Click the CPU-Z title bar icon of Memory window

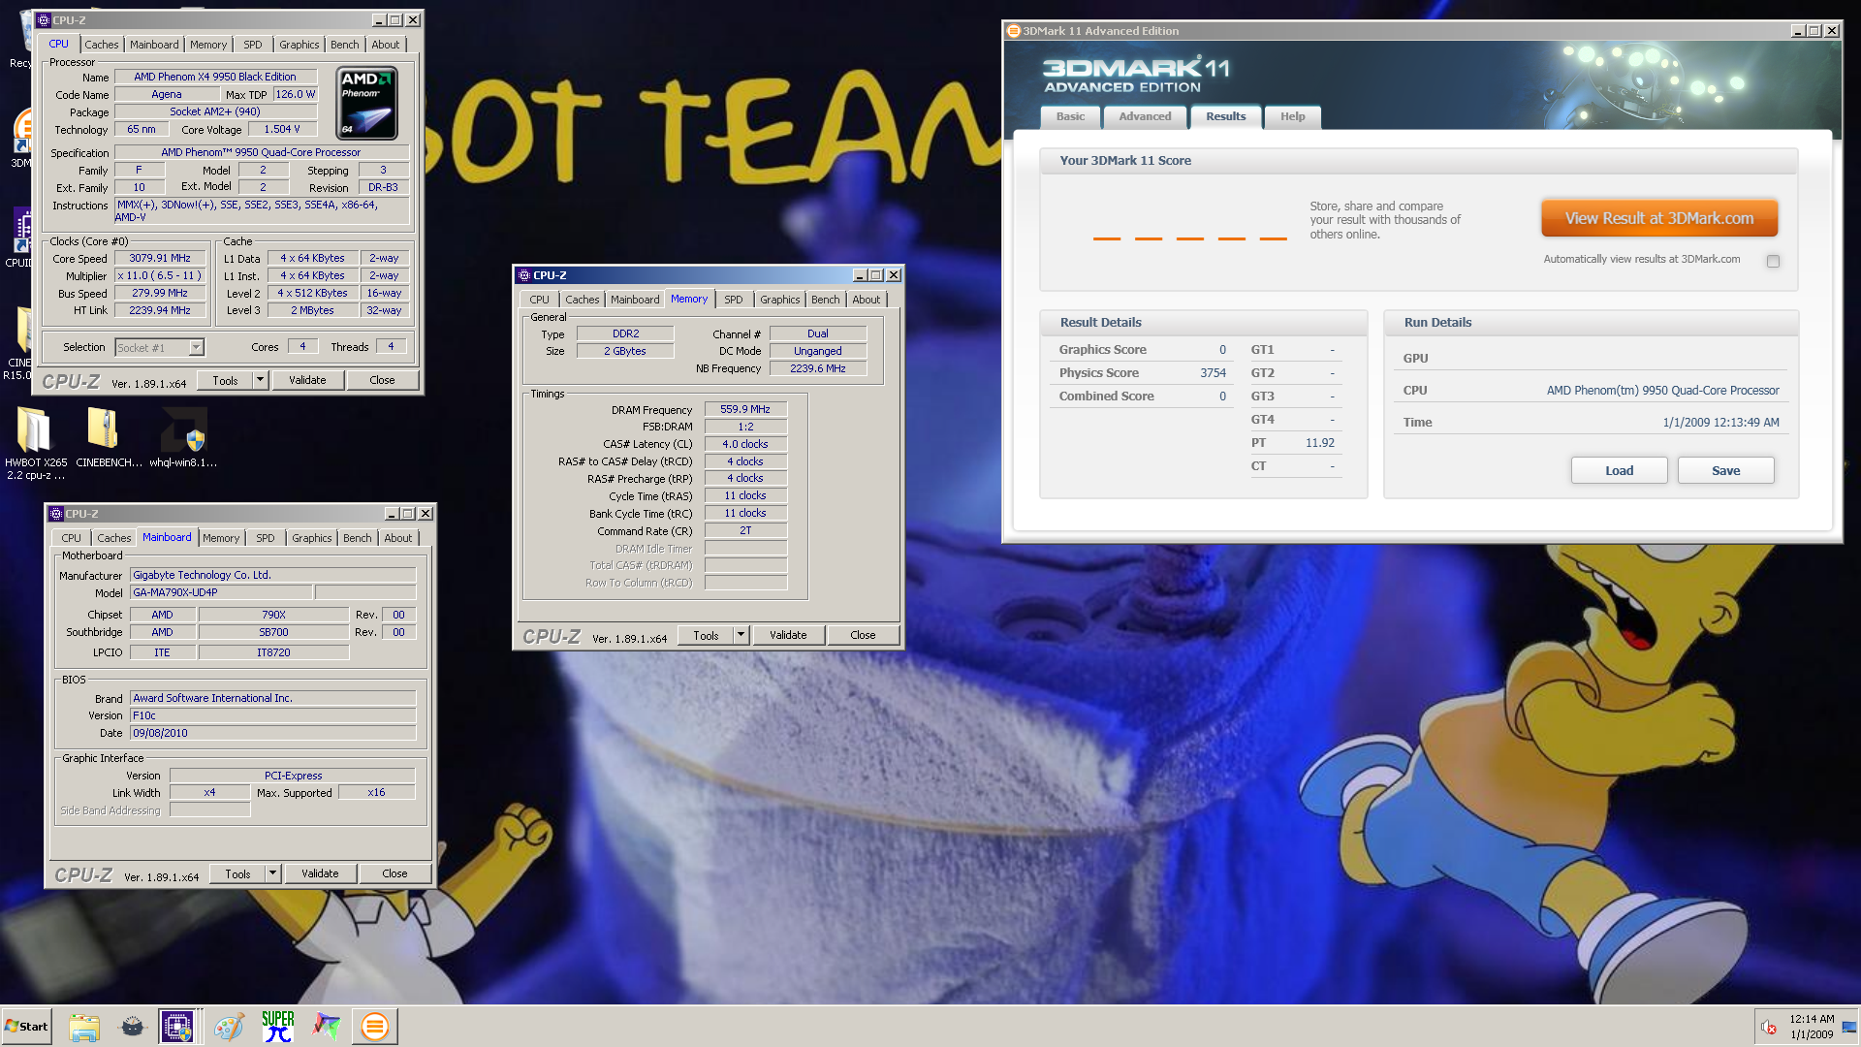click(x=524, y=275)
